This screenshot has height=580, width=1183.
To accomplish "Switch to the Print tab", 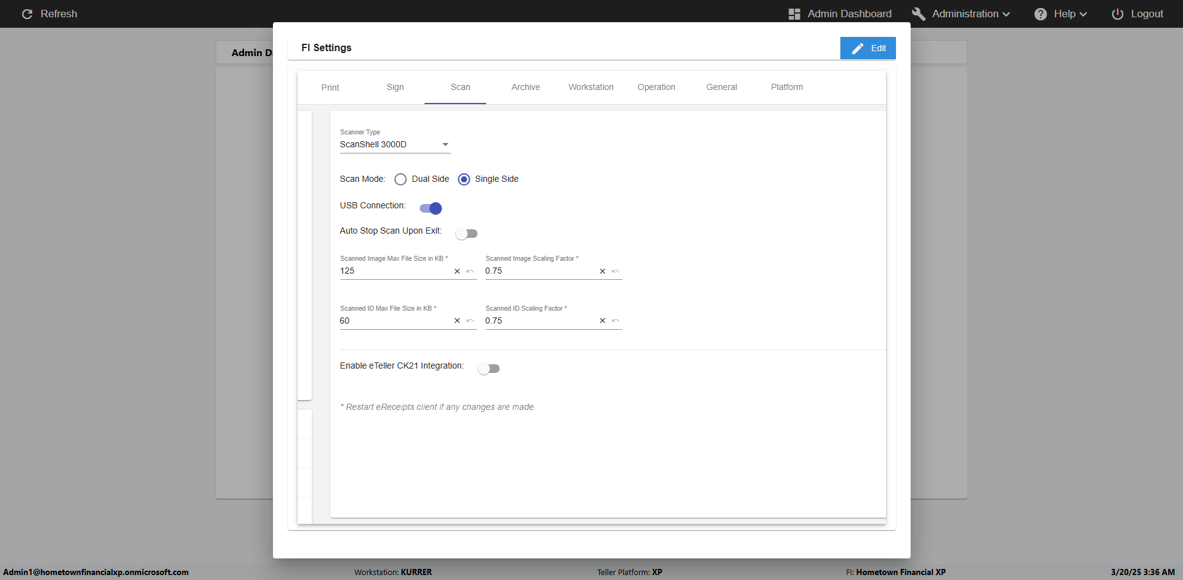I will pyautogui.click(x=330, y=88).
